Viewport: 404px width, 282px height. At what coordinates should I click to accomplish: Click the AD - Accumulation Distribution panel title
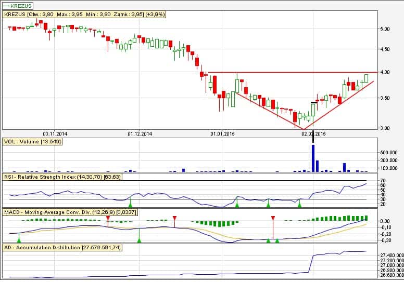(x=62, y=248)
